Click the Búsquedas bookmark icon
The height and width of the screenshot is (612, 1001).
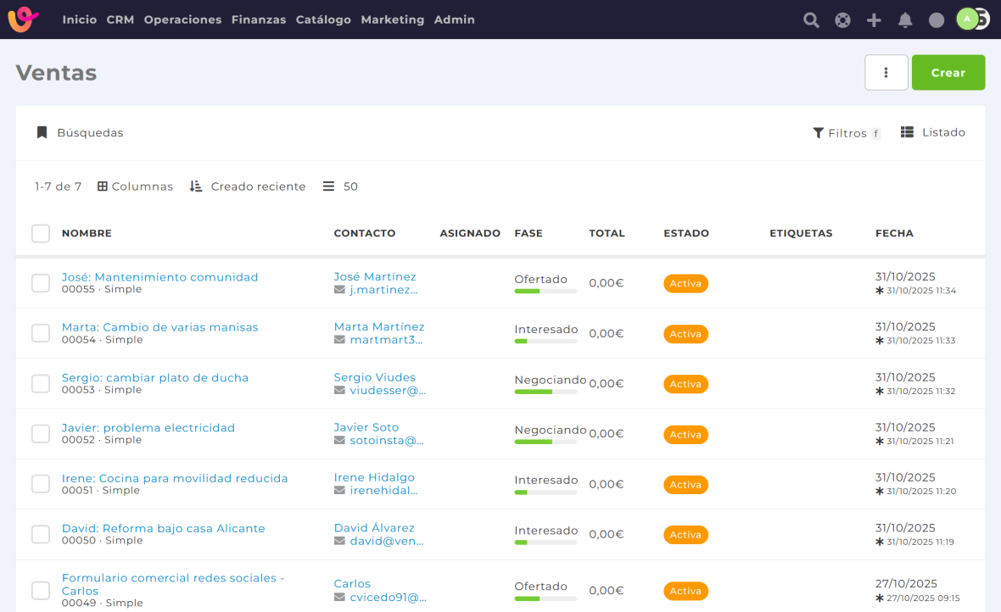point(42,133)
